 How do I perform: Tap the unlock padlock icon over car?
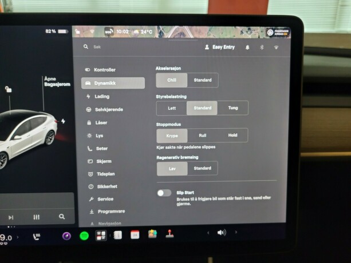click(x=8, y=89)
